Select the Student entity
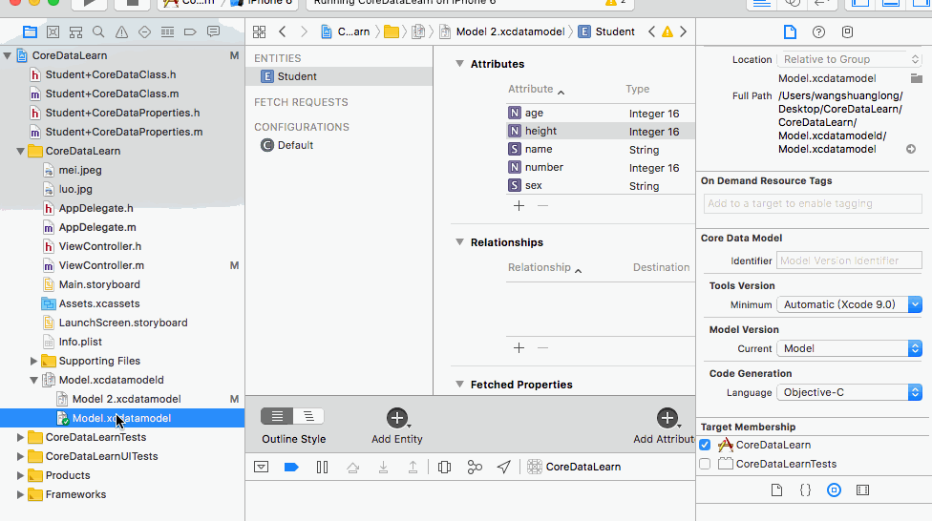Image resolution: width=932 pixels, height=521 pixels. (339, 76)
